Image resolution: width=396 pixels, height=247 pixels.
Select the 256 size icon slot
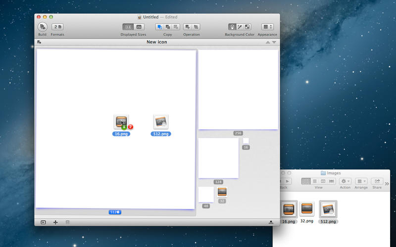(x=238, y=89)
